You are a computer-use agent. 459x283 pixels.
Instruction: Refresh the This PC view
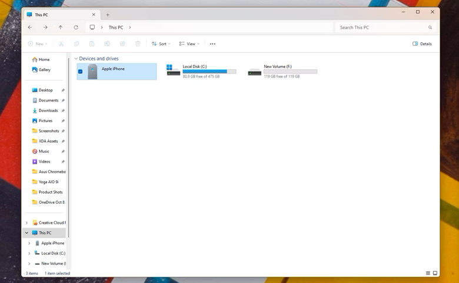point(76,27)
